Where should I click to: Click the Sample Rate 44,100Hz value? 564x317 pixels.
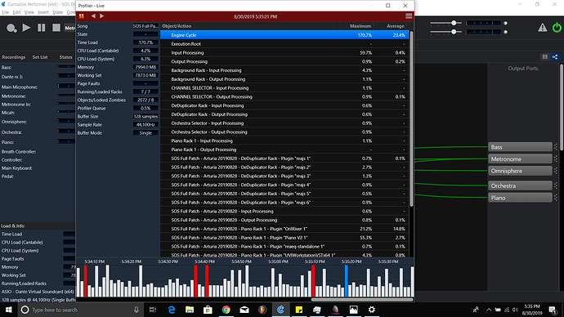(x=145, y=125)
